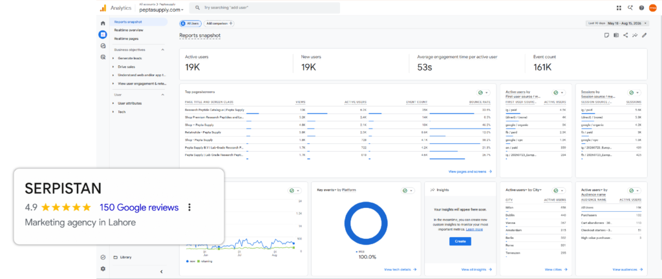Image resolution: width=662 pixels, height=279 pixels.
Task: Click the 150 Google reviews link
Action: 139,207
